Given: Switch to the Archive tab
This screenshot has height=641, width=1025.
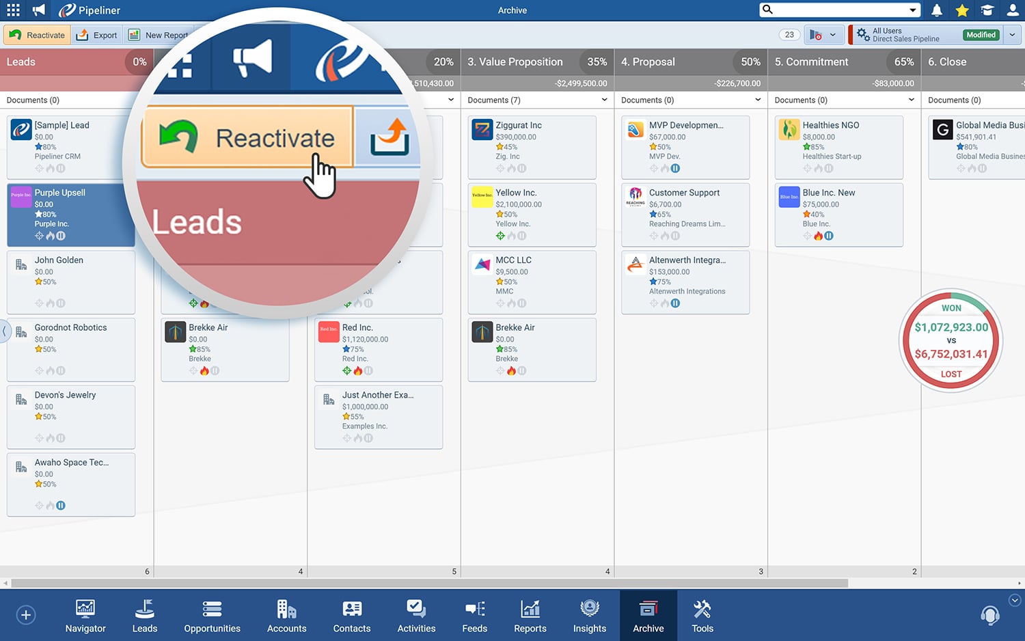Looking at the screenshot, I should (648, 615).
